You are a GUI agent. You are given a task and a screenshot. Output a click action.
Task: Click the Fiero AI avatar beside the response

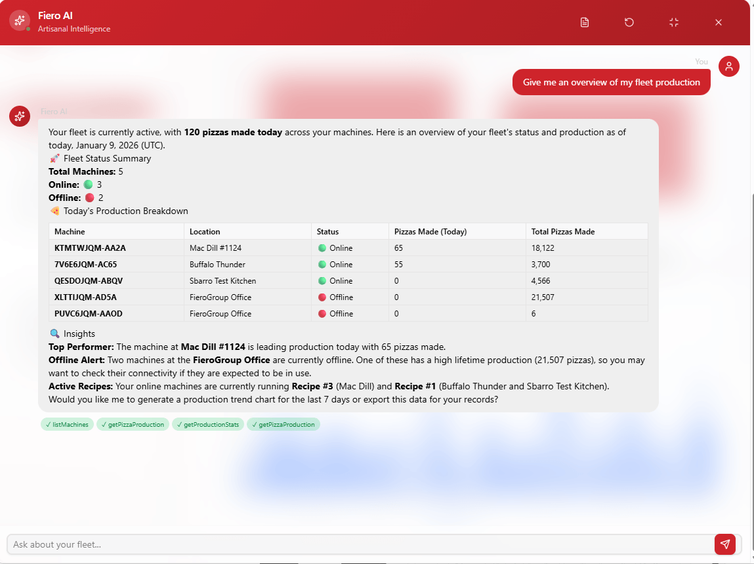click(20, 116)
